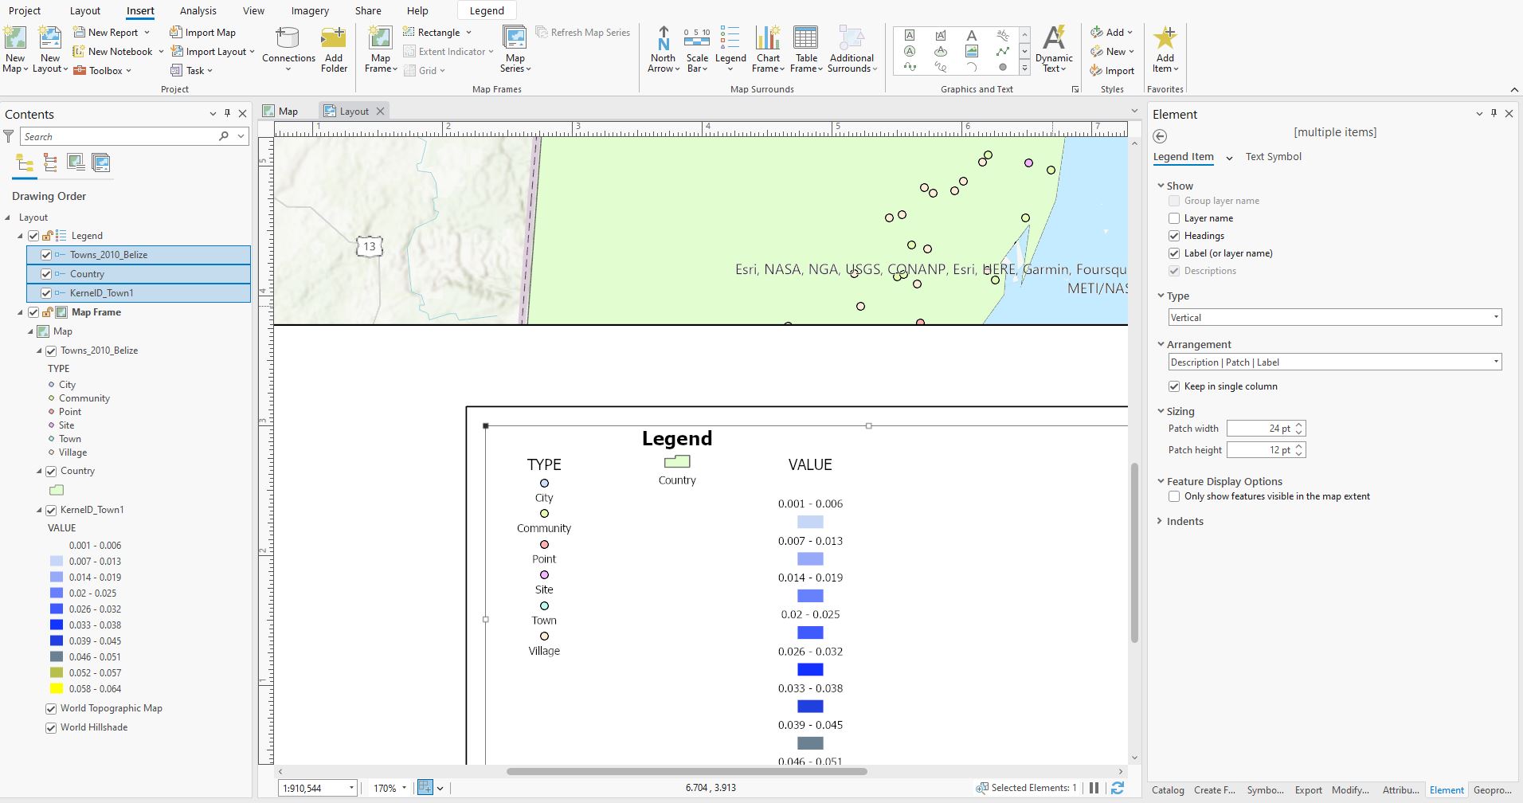Open Dynamic Text options
1523x803 pixels.
click(1053, 48)
